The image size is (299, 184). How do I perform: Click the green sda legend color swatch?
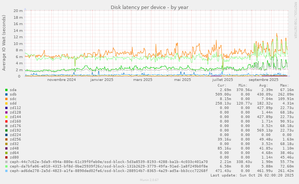pyautogui.click(x=6, y=90)
